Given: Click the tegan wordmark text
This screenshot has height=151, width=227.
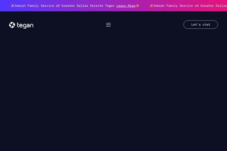Looking at the screenshot, I should click(25, 25).
